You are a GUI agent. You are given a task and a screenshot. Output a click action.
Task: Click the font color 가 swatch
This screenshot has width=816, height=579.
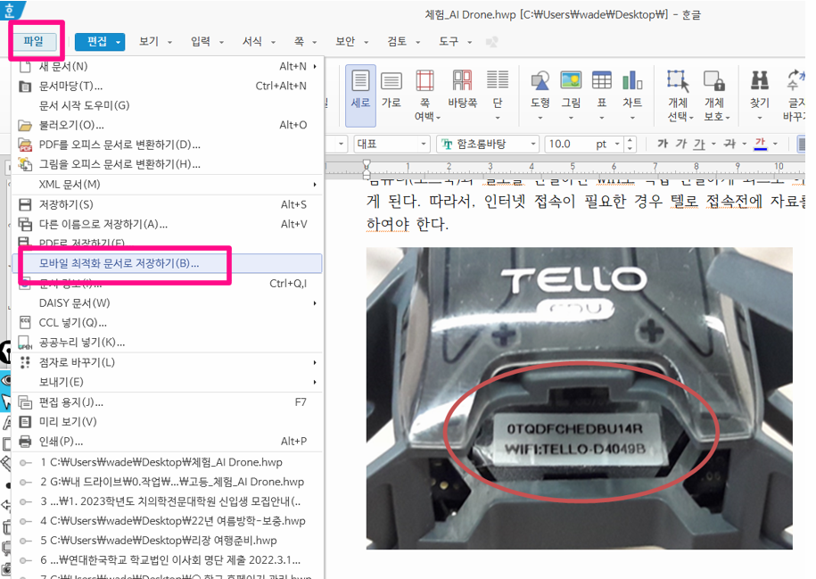(761, 144)
